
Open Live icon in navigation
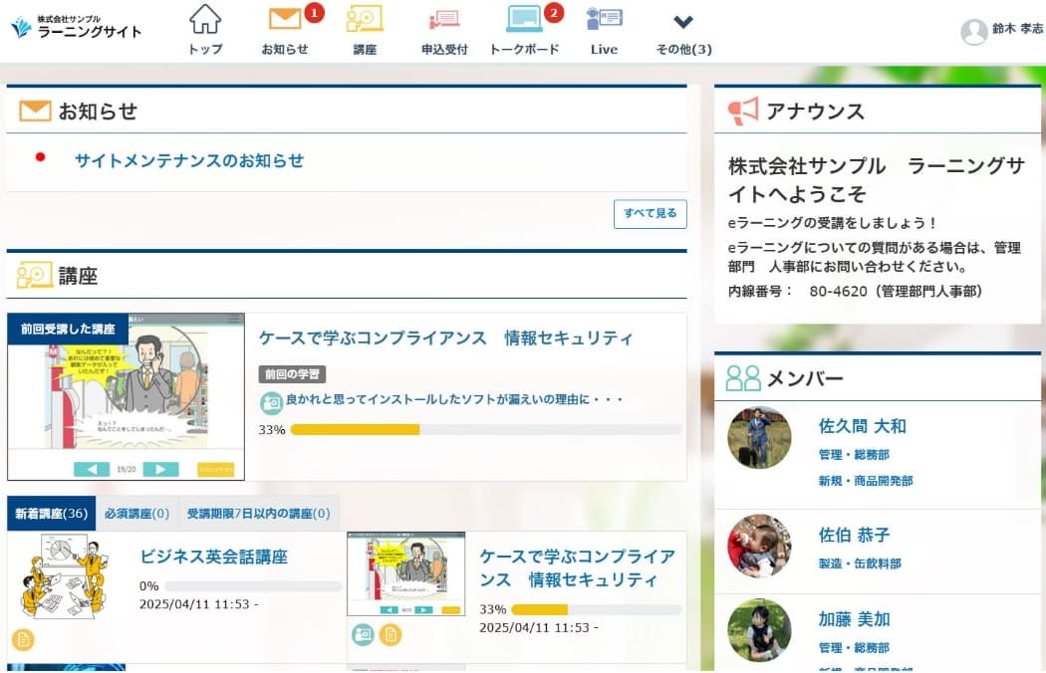pos(604,19)
